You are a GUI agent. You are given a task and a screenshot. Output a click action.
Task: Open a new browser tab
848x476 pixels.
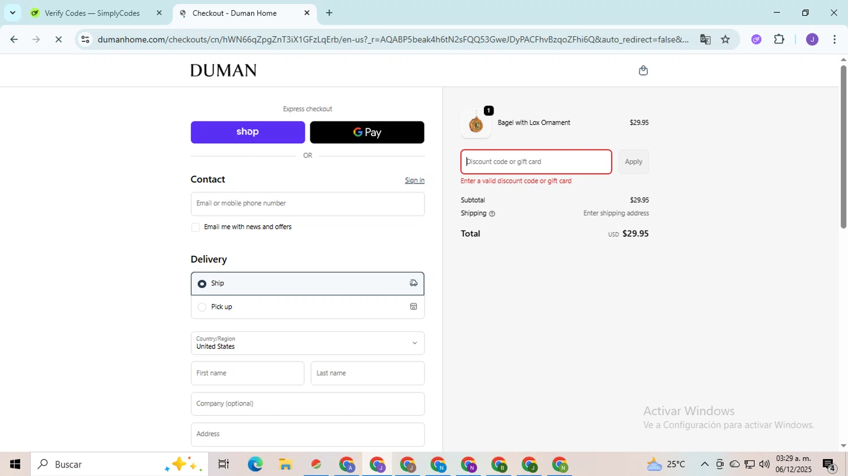click(329, 12)
